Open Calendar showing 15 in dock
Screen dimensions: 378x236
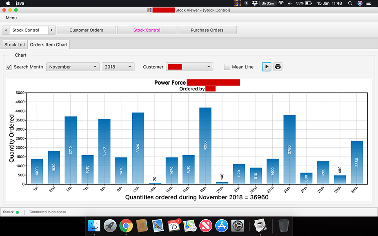173,226
